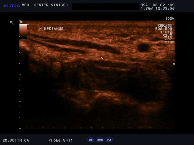This screenshot has width=194, height=145.
Task: Click the probe marker dot at scan top
Action: (21, 22)
